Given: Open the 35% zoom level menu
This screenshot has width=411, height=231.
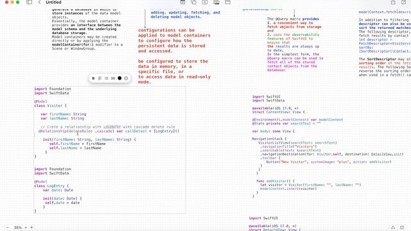Looking at the screenshot, I should coord(20,228).
